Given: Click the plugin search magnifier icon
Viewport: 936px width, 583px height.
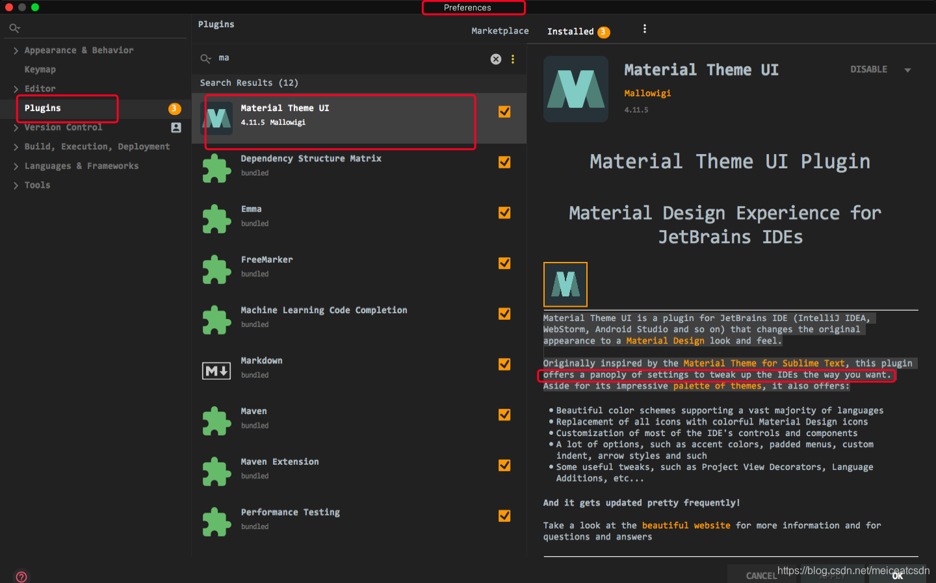Looking at the screenshot, I should (205, 58).
